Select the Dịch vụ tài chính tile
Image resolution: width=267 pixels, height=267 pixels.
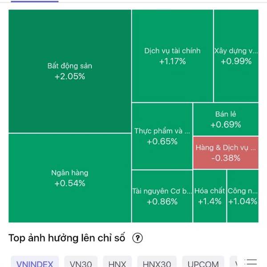[172, 56]
